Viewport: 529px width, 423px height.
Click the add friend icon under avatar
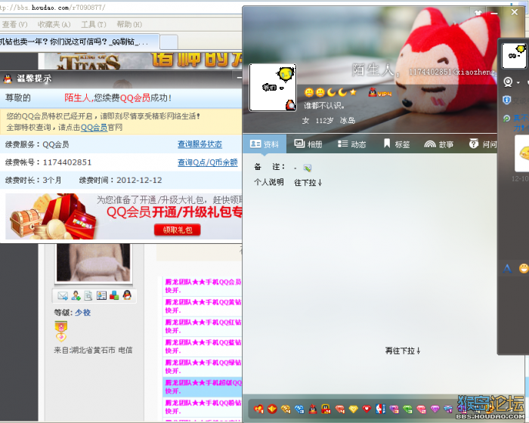[x=76, y=296]
